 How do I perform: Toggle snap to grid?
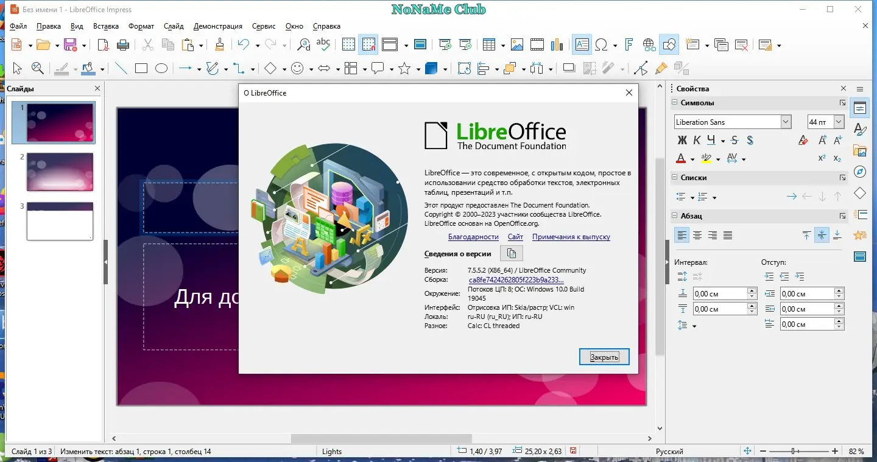click(x=368, y=44)
